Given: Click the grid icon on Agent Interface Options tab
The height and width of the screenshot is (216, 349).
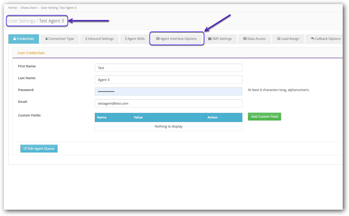Looking at the screenshot, I should [158, 39].
